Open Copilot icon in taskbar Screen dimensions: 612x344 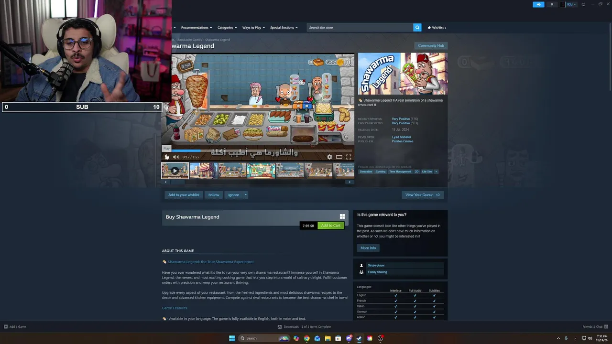[x=296, y=338]
